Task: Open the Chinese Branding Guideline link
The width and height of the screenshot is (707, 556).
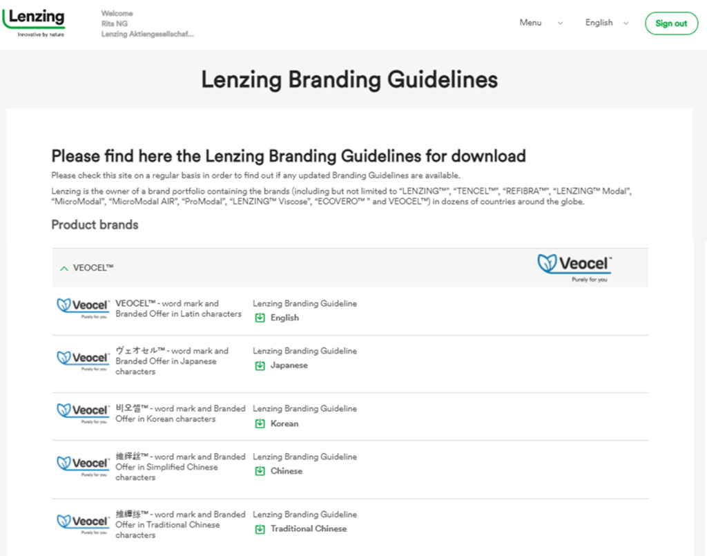Action: click(287, 471)
